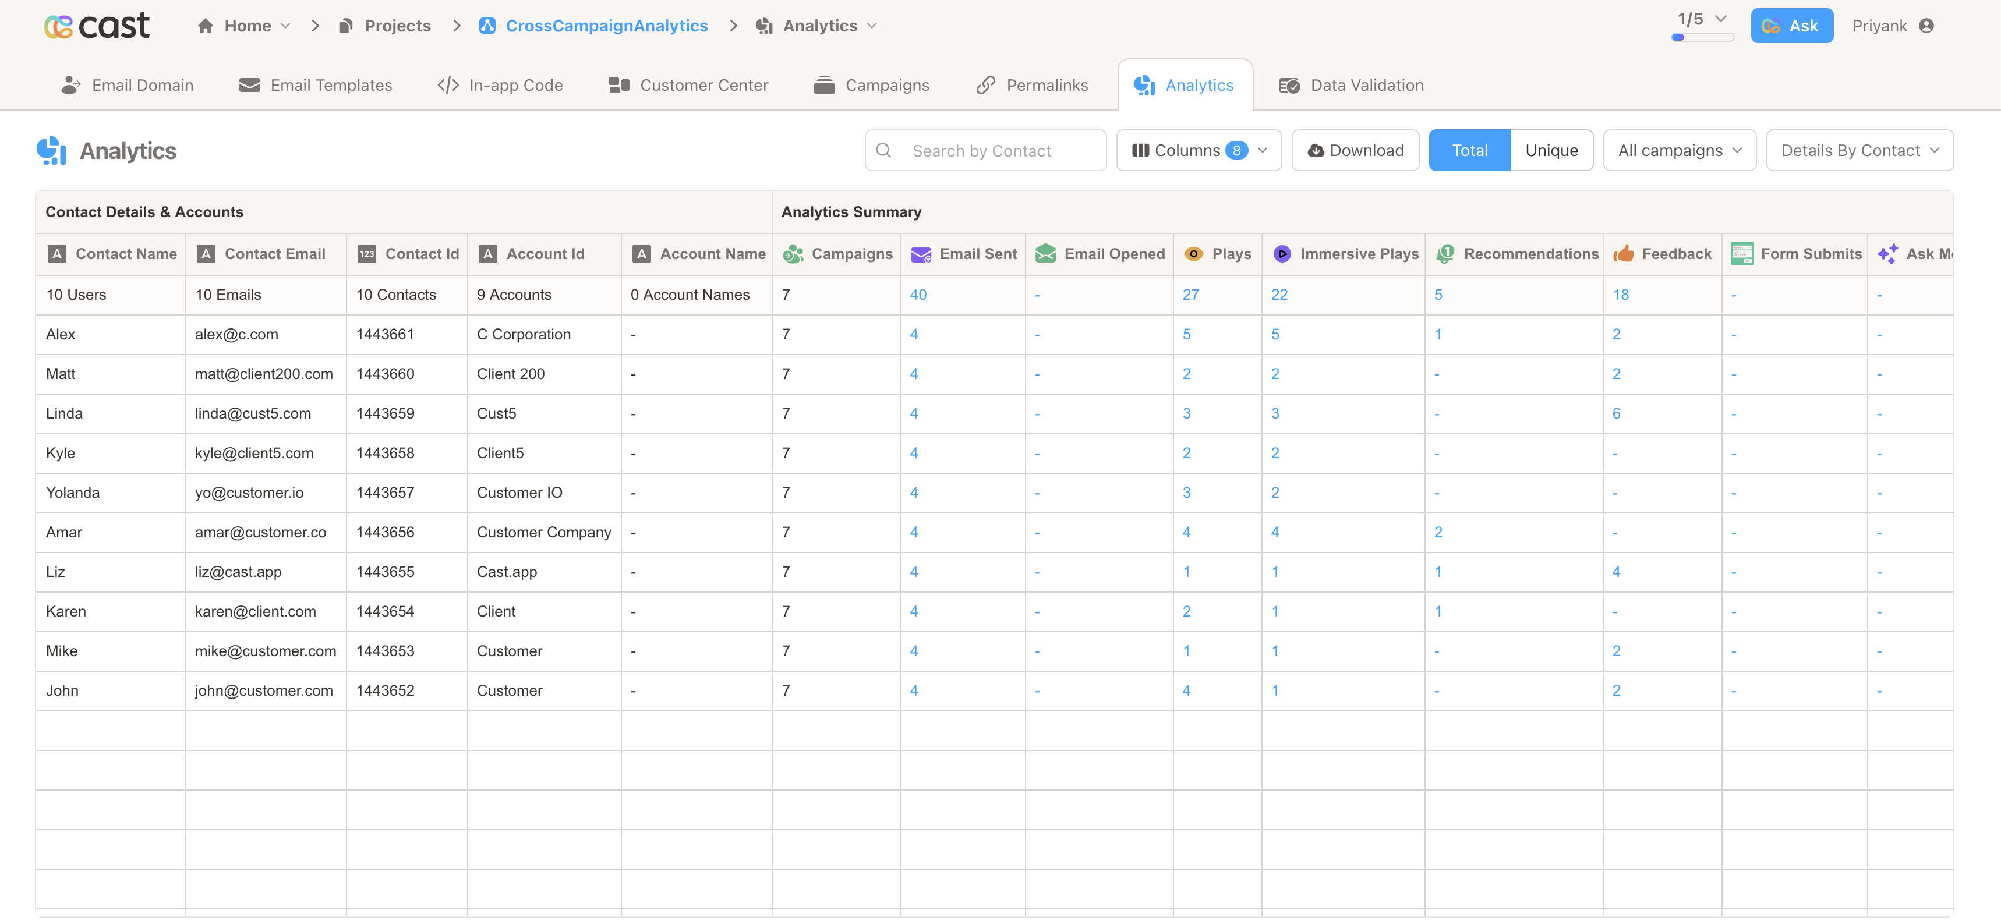Image resolution: width=2001 pixels, height=921 pixels.
Task: Click the Campaigns column header icon
Action: [793, 254]
